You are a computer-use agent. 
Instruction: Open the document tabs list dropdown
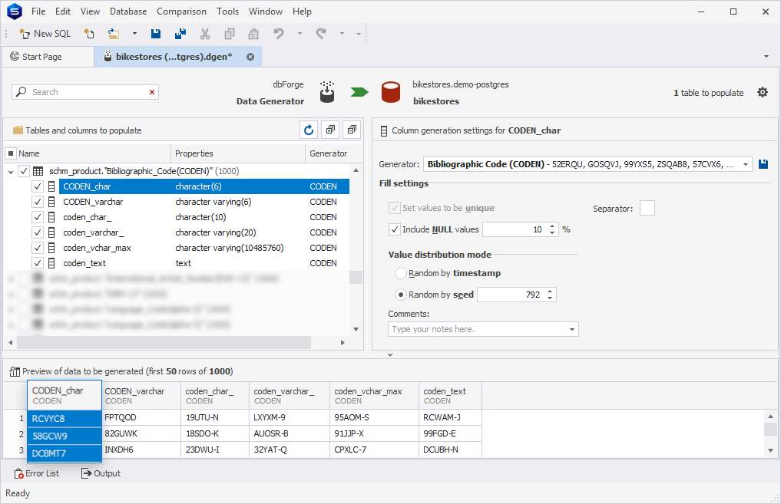coord(766,57)
